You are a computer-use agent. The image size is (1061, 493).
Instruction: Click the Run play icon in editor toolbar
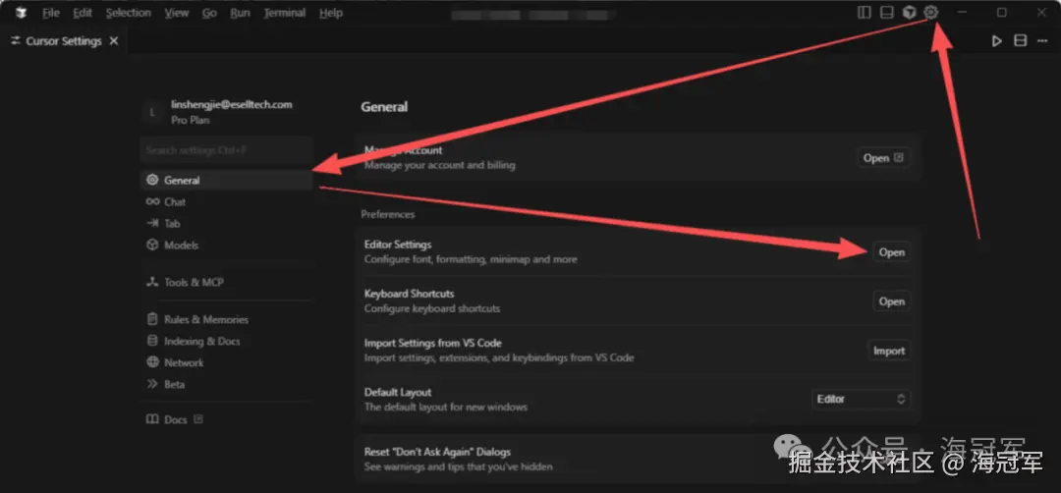[997, 41]
